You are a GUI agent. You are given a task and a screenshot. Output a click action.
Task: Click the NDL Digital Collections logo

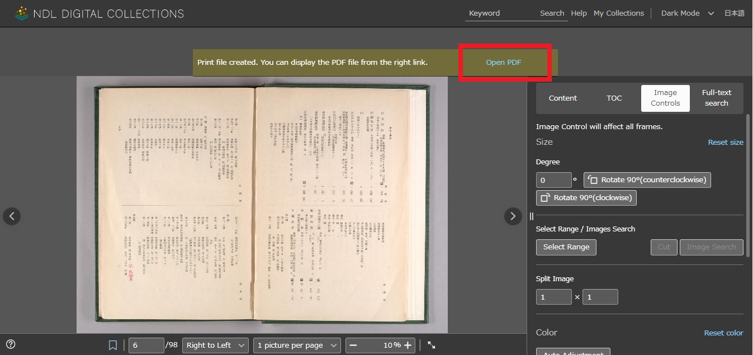[x=99, y=13]
